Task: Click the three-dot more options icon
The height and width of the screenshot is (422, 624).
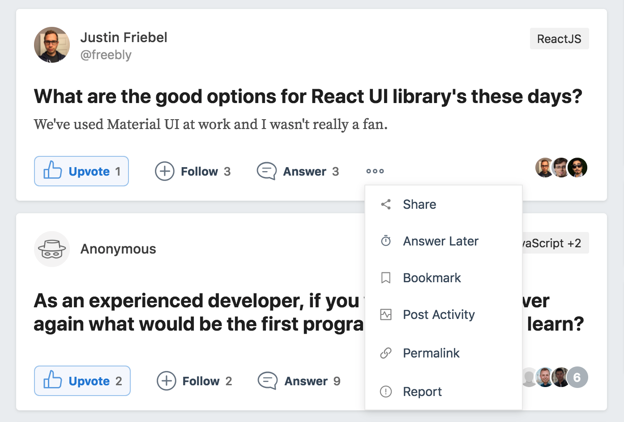Action: point(375,171)
